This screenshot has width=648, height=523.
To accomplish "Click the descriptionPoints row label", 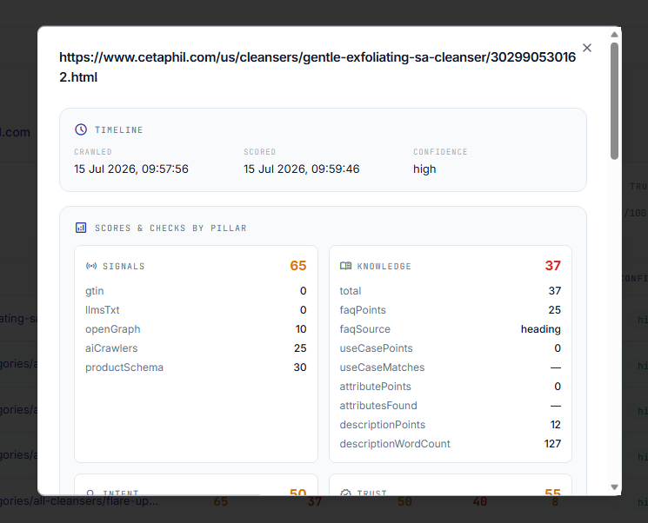I will (x=382, y=425).
